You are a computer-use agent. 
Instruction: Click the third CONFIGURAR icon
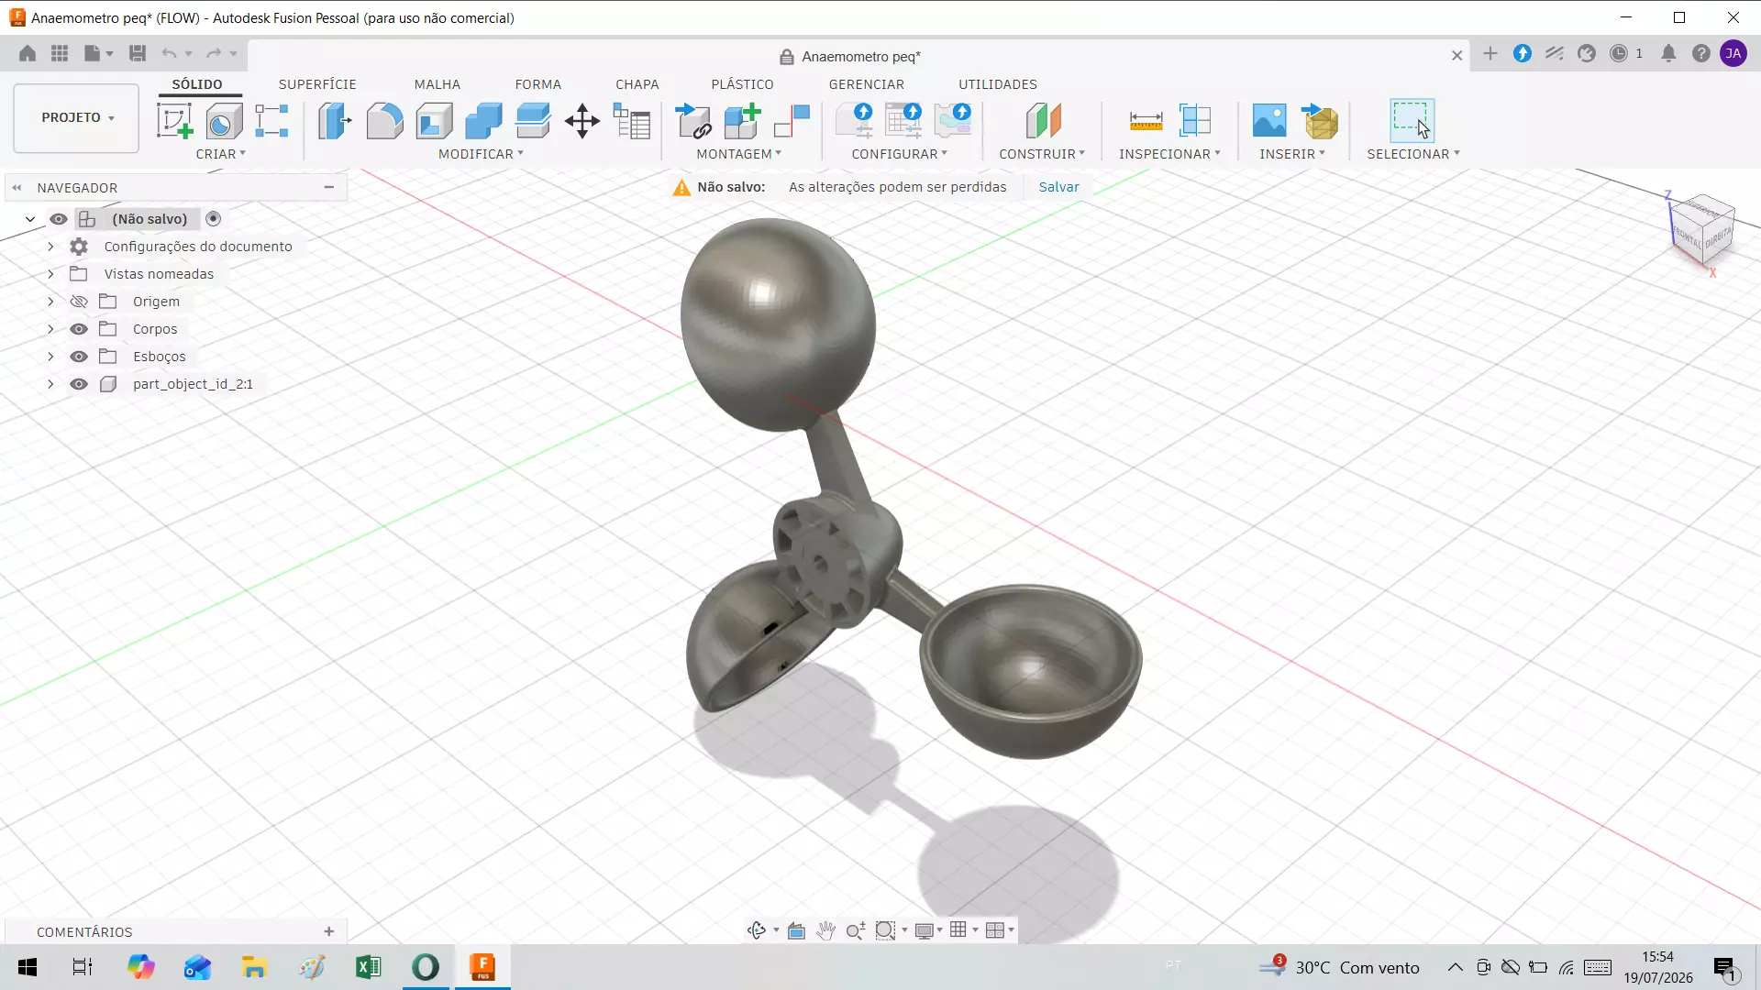[953, 120]
